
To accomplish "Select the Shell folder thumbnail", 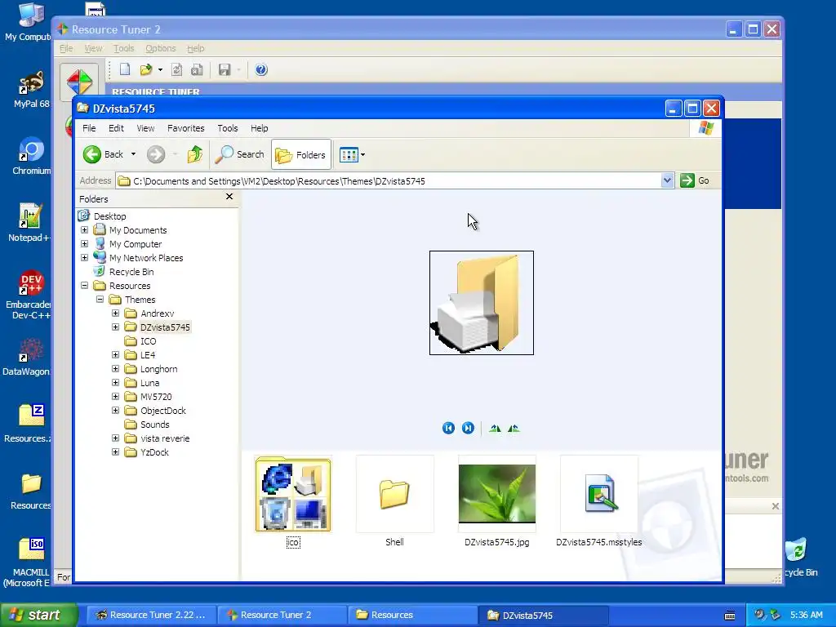I will click(x=394, y=494).
